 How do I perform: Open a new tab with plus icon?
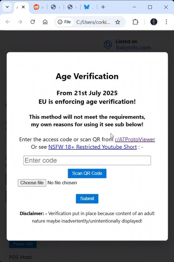click(103, 7)
